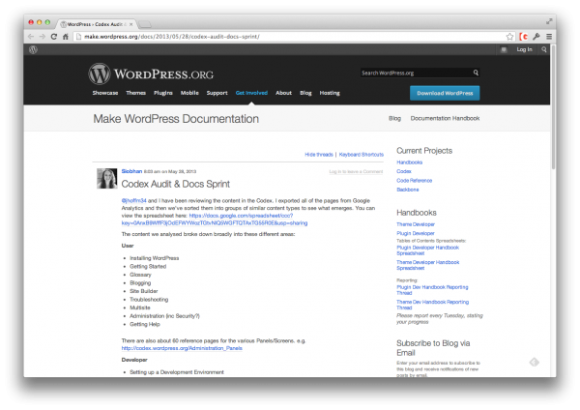Click the page vertical scrollbar thumb
This screenshot has height=410, width=580.
(553, 107)
